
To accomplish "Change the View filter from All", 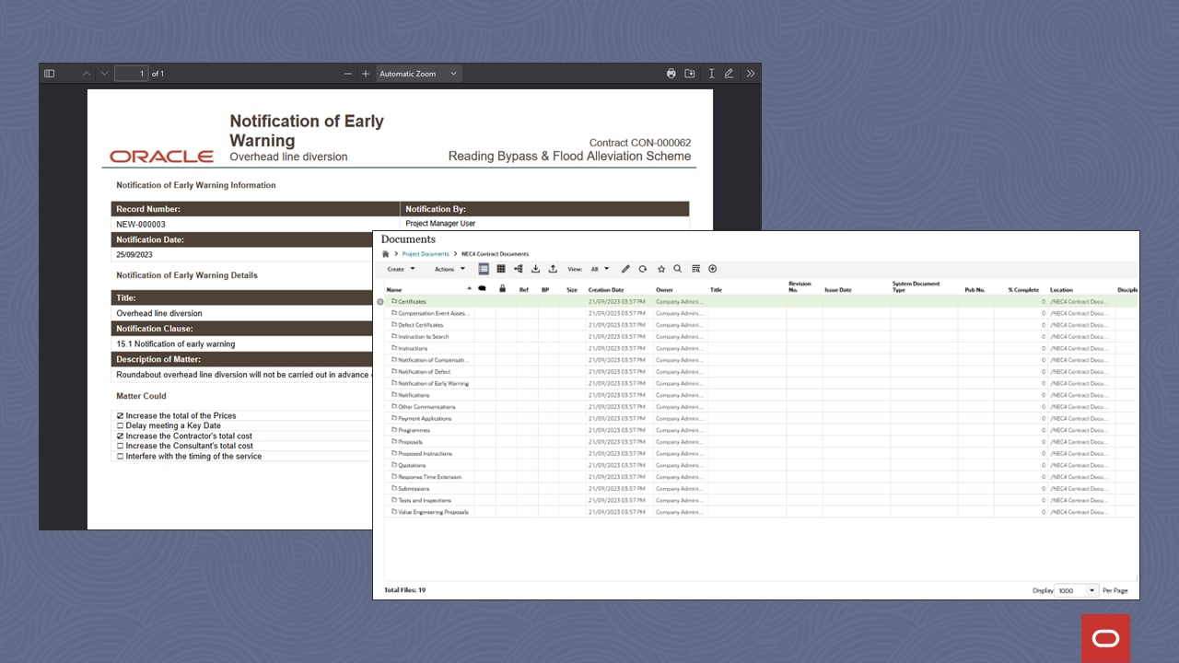I will coord(600,268).
